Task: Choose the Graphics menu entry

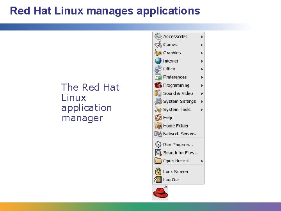Action: point(178,53)
